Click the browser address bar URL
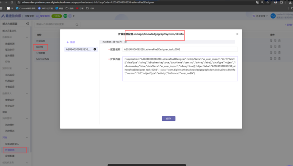This screenshot has height=166, width=293. [88, 3]
